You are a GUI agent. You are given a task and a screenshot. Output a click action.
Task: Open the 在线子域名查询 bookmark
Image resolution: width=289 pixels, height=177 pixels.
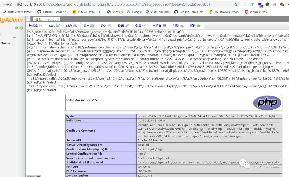[x=158, y=12]
